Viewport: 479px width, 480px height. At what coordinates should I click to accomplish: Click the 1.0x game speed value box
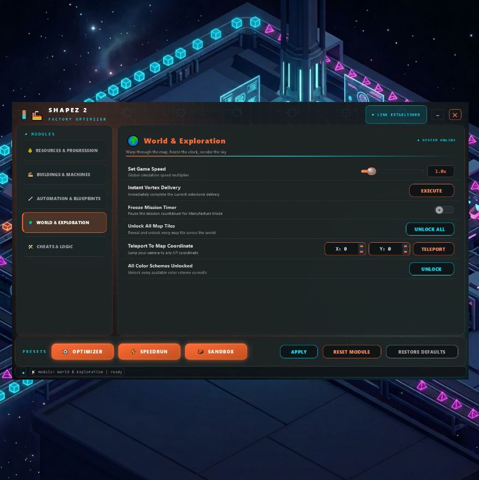pos(440,171)
